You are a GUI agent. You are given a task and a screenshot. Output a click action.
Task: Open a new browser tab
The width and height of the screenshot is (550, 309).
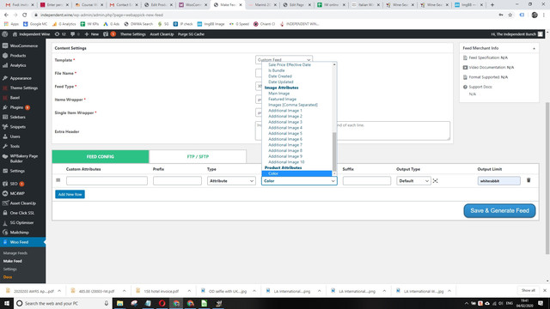[x=492, y=5]
